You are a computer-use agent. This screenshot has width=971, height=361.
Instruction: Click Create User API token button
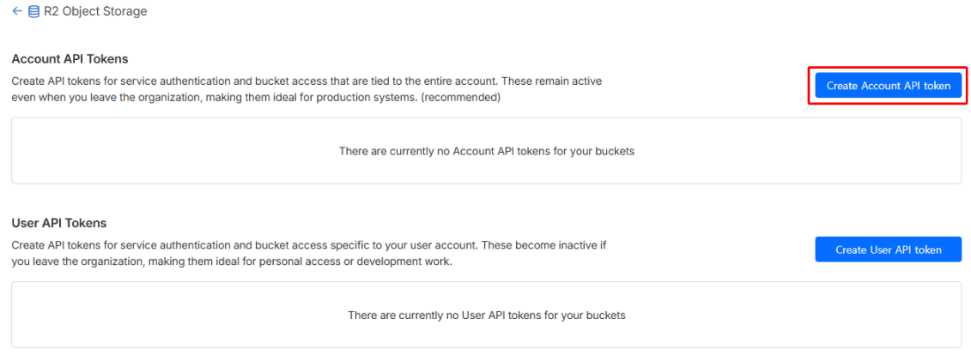[x=888, y=250]
